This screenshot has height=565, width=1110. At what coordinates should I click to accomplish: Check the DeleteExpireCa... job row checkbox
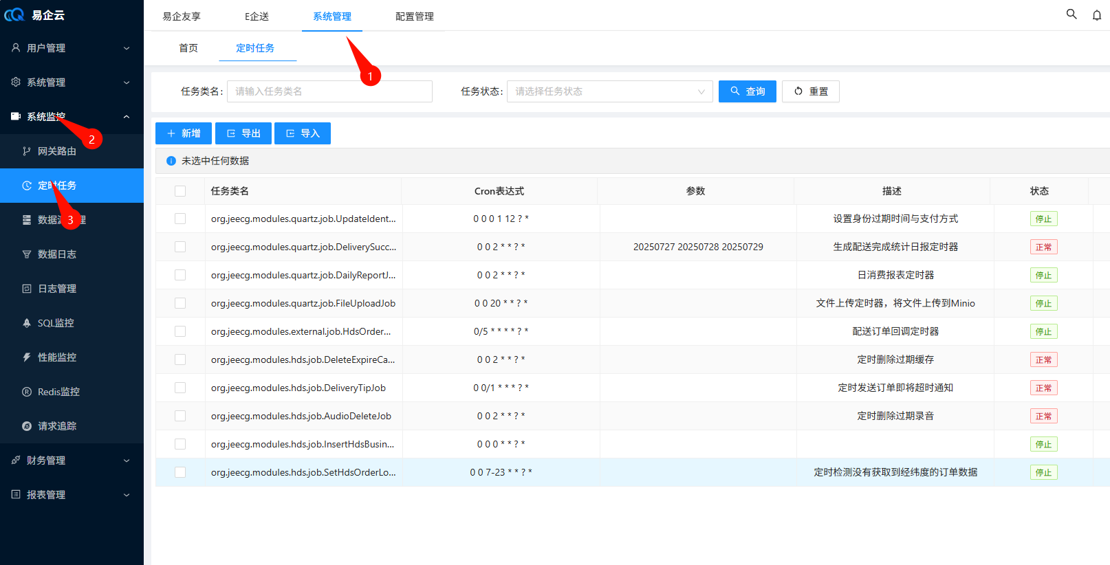point(180,359)
